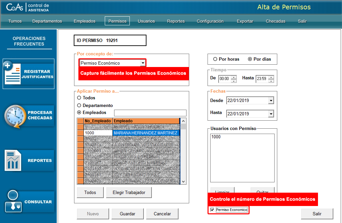Increase the De time with up arrow
Image resolution: width=342 pixels, height=223 pixels.
click(234, 77)
